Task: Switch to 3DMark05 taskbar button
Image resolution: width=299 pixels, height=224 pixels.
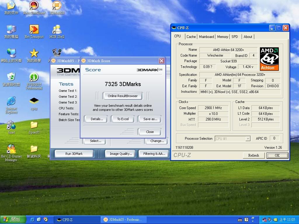Action: pyautogui.click(x=124, y=220)
